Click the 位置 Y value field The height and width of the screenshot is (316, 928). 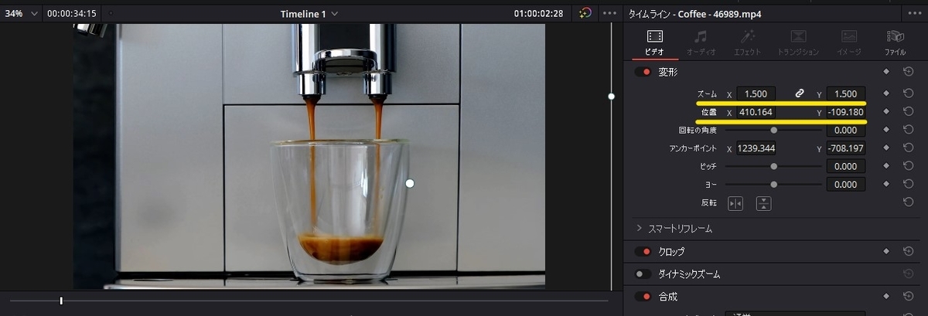tap(845, 112)
